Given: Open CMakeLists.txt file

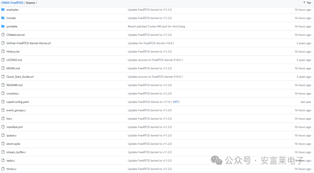Looking at the screenshot, I should pyautogui.click(x=16, y=35).
